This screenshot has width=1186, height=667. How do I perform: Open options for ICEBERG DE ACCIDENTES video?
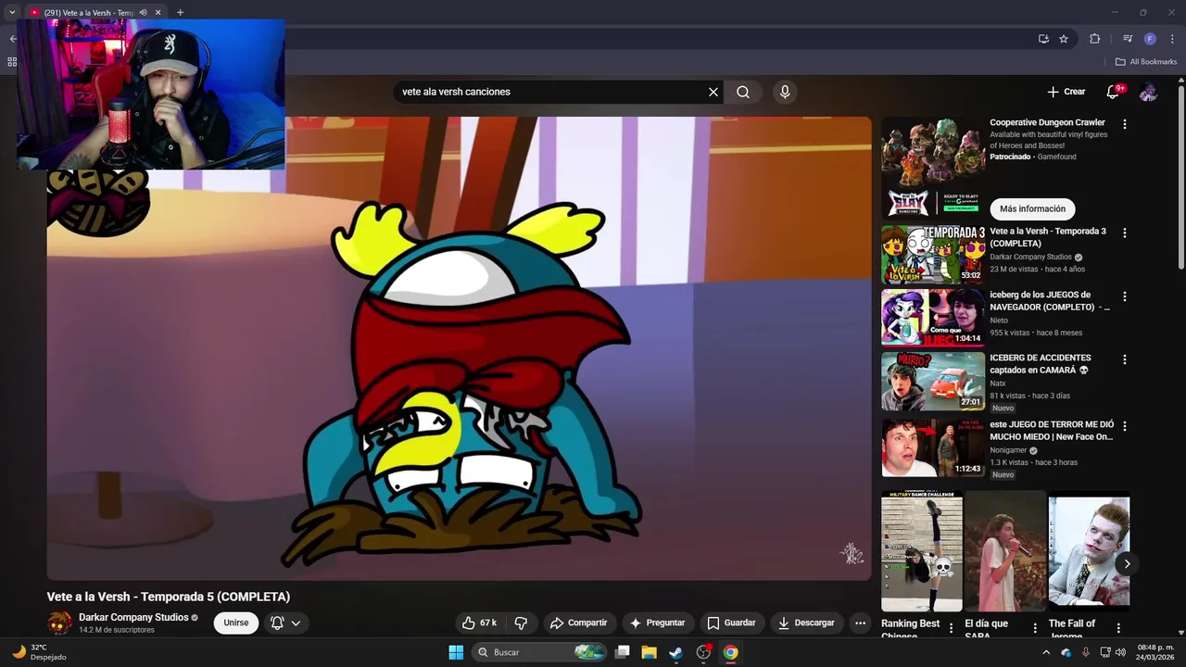coord(1125,359)
